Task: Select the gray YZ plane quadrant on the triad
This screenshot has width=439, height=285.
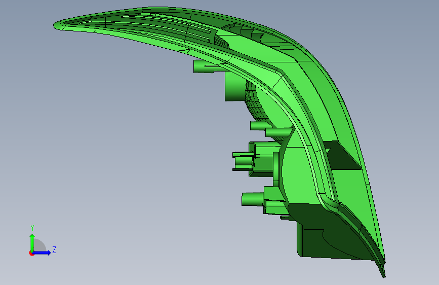Action: pyautogui.click(x=39, y=245)
